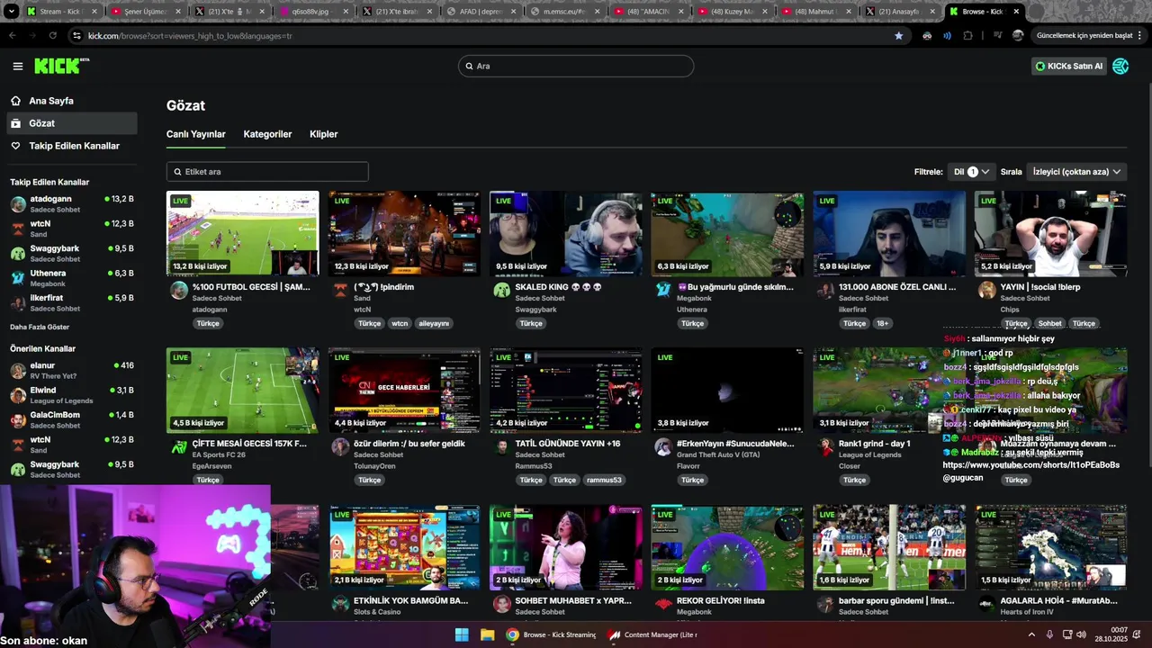This screenshot has height=648, width=1152.
Task: Click the browser address bar URL
Action: point(189,36)
